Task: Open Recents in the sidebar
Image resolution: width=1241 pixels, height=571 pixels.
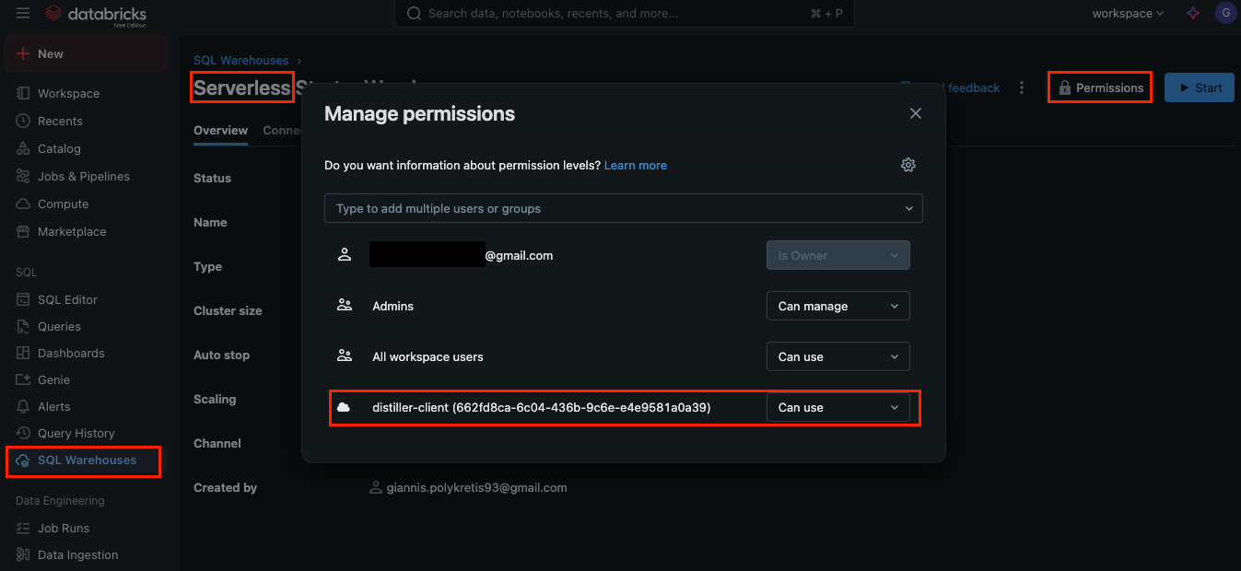Action: coord(60,121)
